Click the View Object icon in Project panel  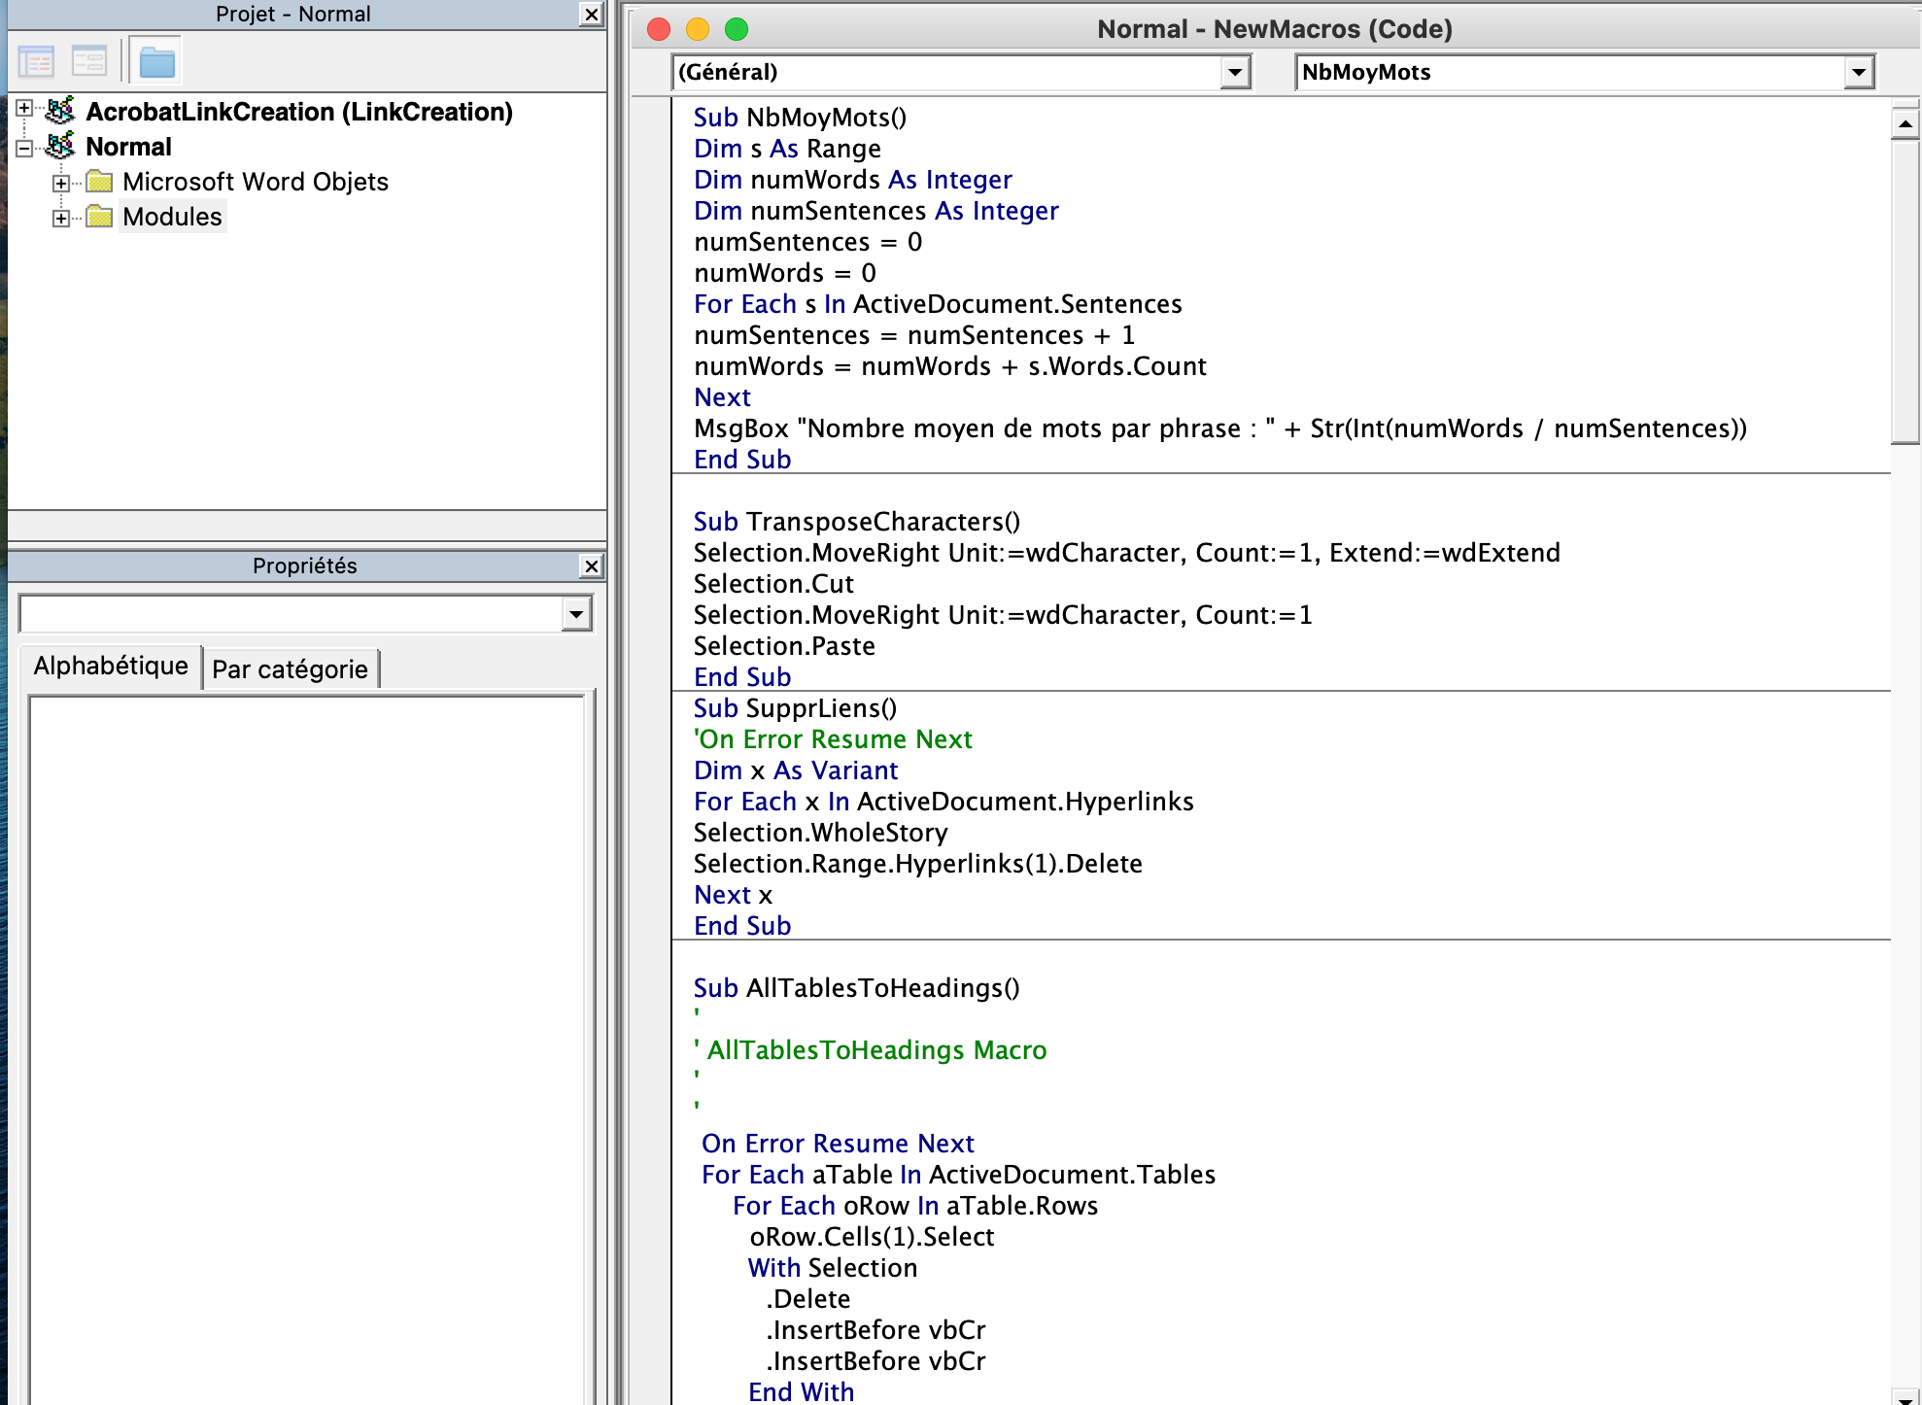89,62
